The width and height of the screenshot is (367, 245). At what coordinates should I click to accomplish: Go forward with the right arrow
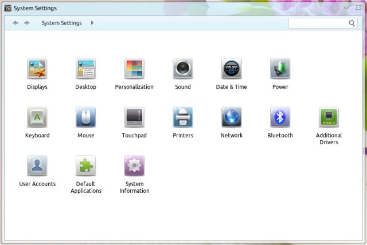pyautogui.click(x=27, y=23)
